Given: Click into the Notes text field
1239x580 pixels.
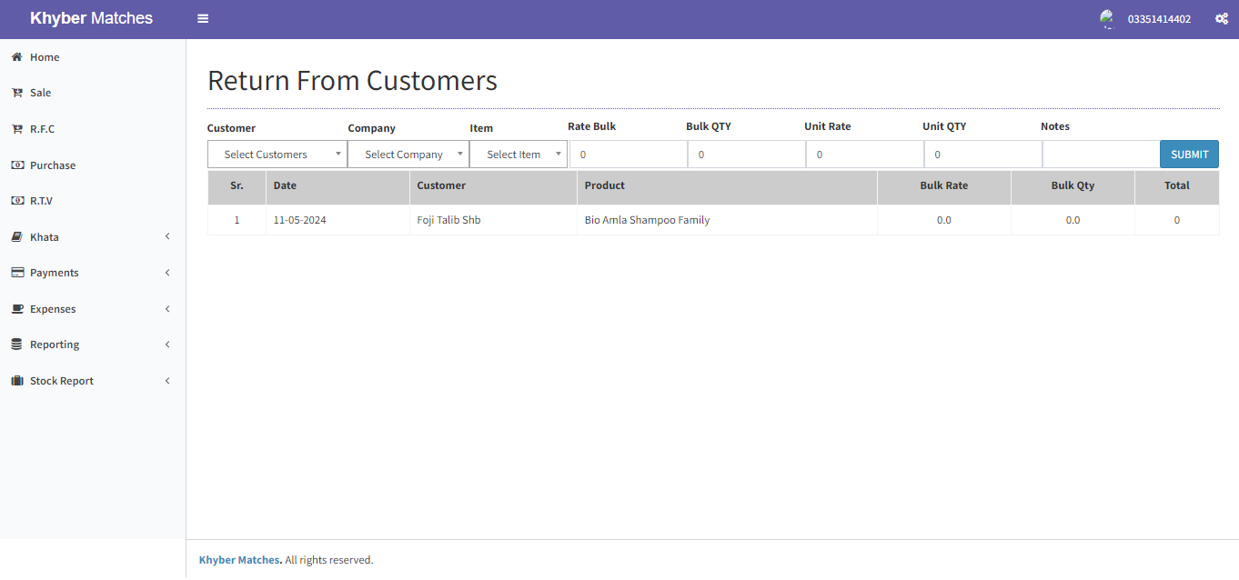Looking at the screenshot, I should (x=1100, y=155).
